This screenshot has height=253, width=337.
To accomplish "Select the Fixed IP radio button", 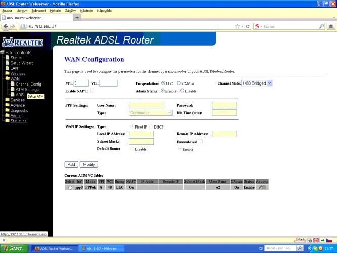I will point(132,126).
